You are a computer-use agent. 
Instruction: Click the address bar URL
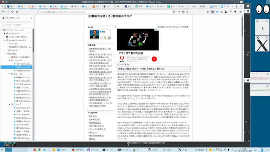pyautogui.click(x=63, y=12)
